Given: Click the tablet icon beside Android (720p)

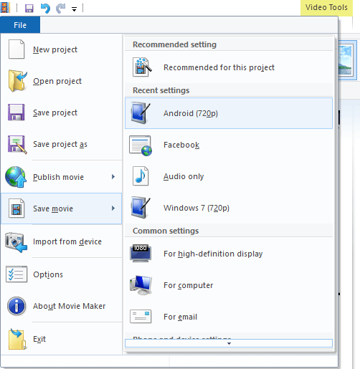Looking at the screenshot, I should (x=141, y=113).
